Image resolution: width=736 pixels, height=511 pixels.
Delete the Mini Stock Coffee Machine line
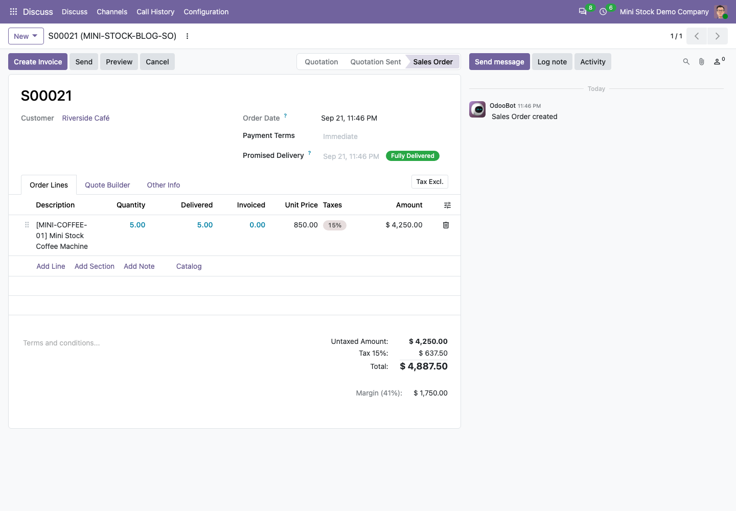[446, 225]
